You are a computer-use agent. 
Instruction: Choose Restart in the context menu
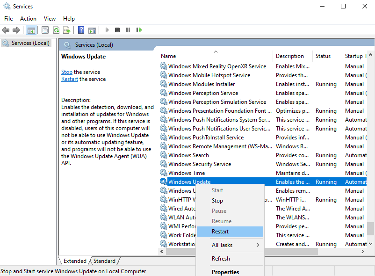click(x=230, y=232)
